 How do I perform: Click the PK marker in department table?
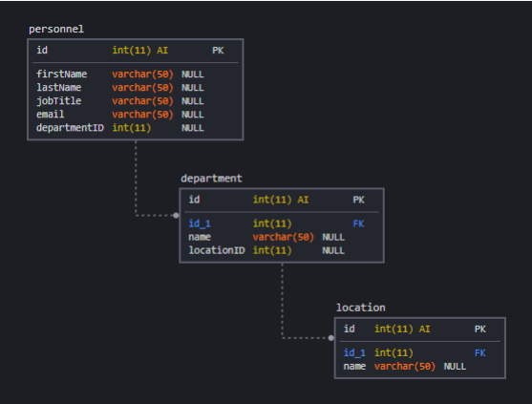click(x=358, y=200)
